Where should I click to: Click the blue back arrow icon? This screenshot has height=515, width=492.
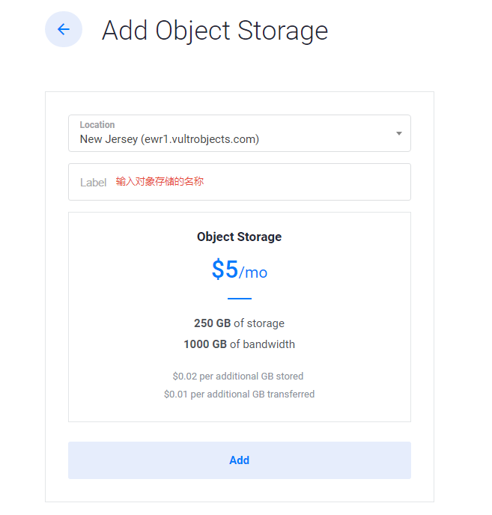[x=64, y=29]
